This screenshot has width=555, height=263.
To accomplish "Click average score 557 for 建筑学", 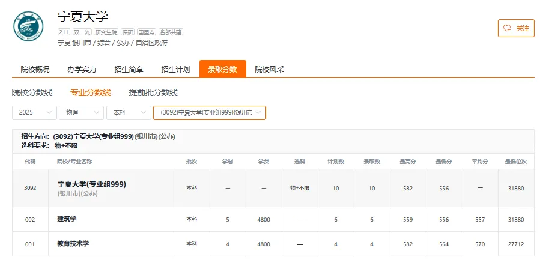I will point(480,219).
